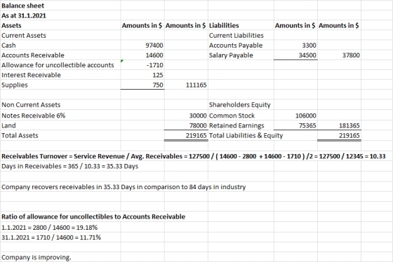The image size is (393, 262).
Task: Select the '31.1.2021 = 1710 / 14600' line
Action: click(51, 237)
